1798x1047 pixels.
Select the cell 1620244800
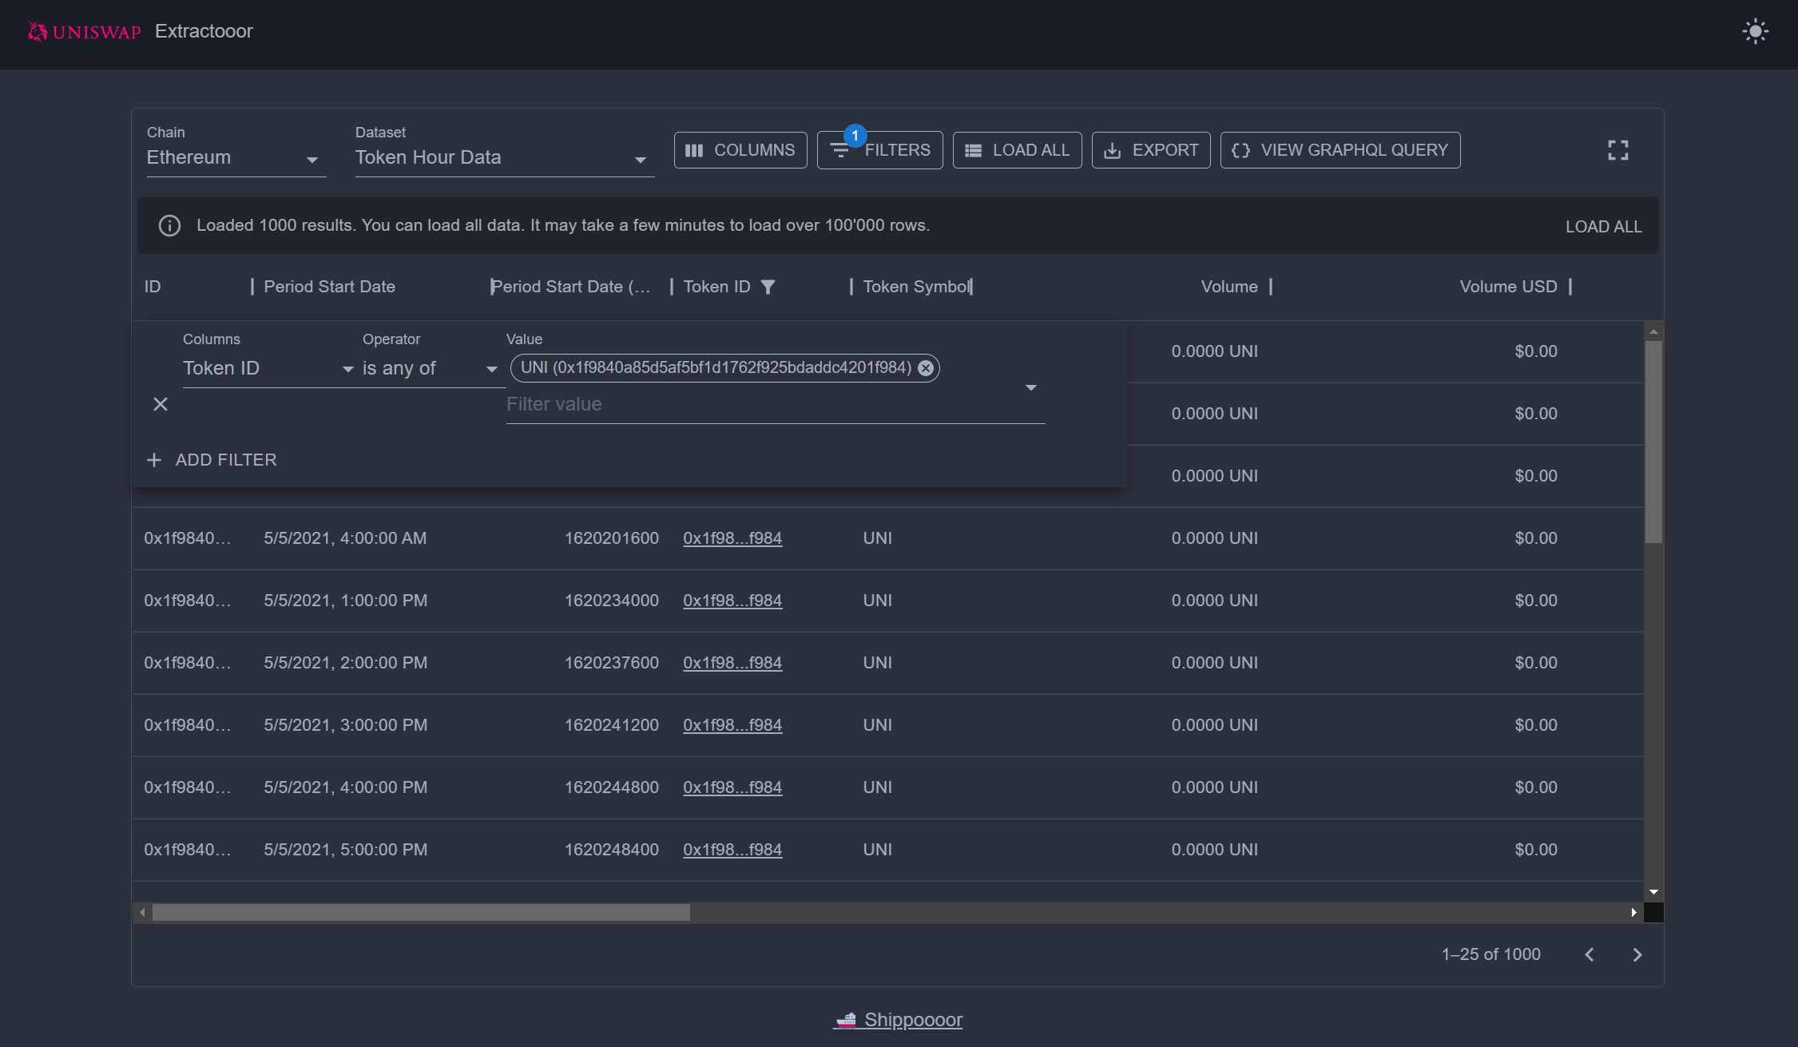(611, 787)
